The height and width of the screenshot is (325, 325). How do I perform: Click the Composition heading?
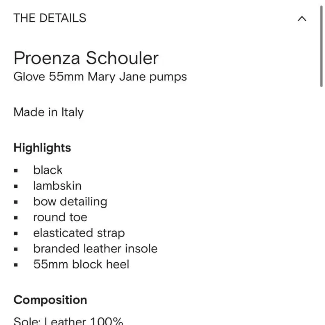[x=50, y=300]
